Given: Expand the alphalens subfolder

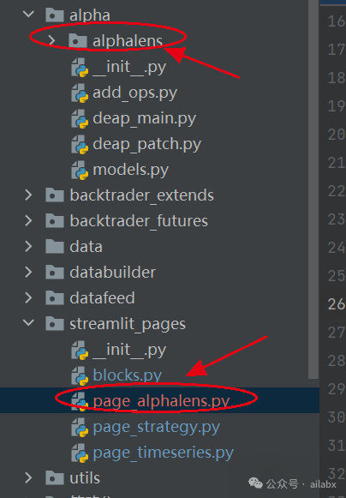Looking at the screenshot, I should 51,40.
